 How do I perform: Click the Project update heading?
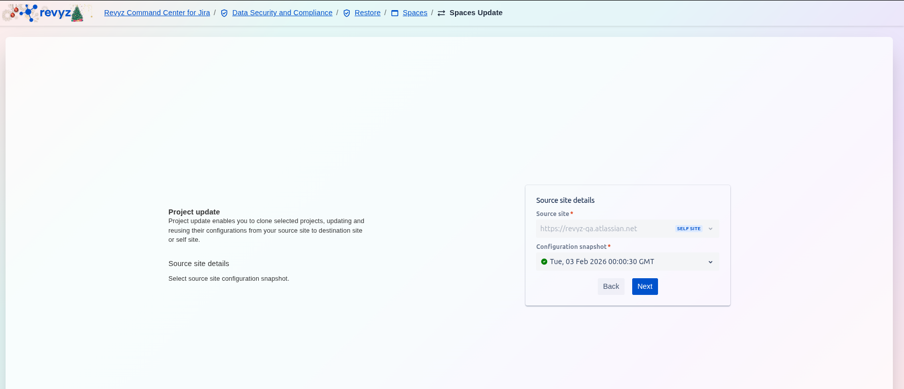pos(194,212)
